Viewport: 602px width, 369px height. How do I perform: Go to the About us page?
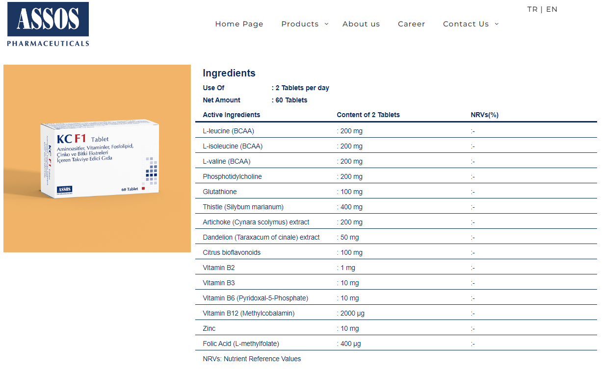pyautogui.click(x=361, y=24)
